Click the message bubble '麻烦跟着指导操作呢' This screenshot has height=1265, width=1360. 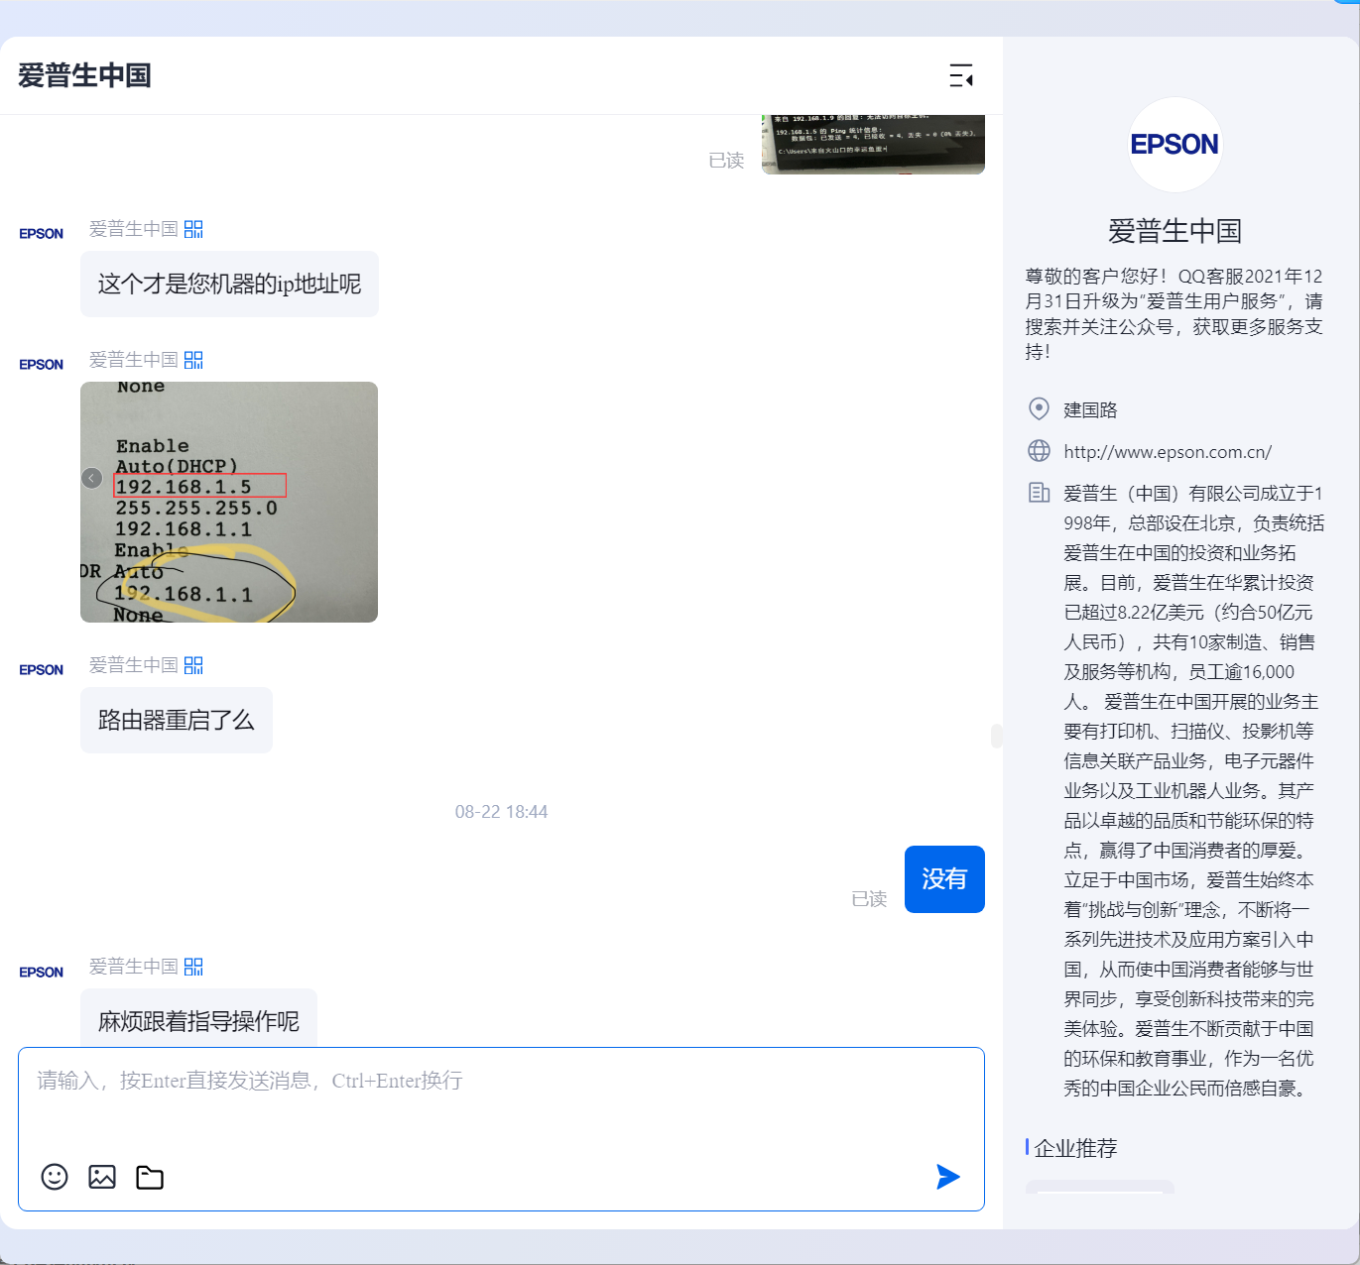point(198,1019)
